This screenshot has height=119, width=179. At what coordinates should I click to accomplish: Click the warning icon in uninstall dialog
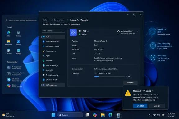click(x=128, y=93)
